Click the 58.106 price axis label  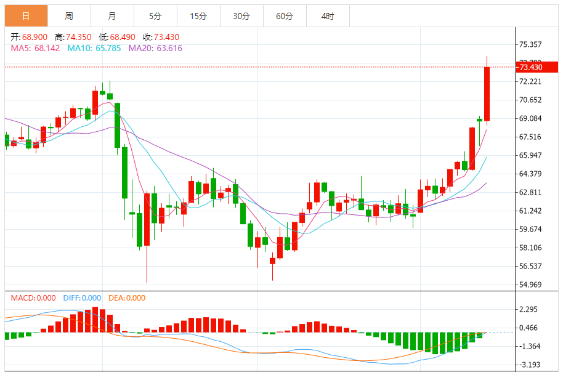[530, 248]
